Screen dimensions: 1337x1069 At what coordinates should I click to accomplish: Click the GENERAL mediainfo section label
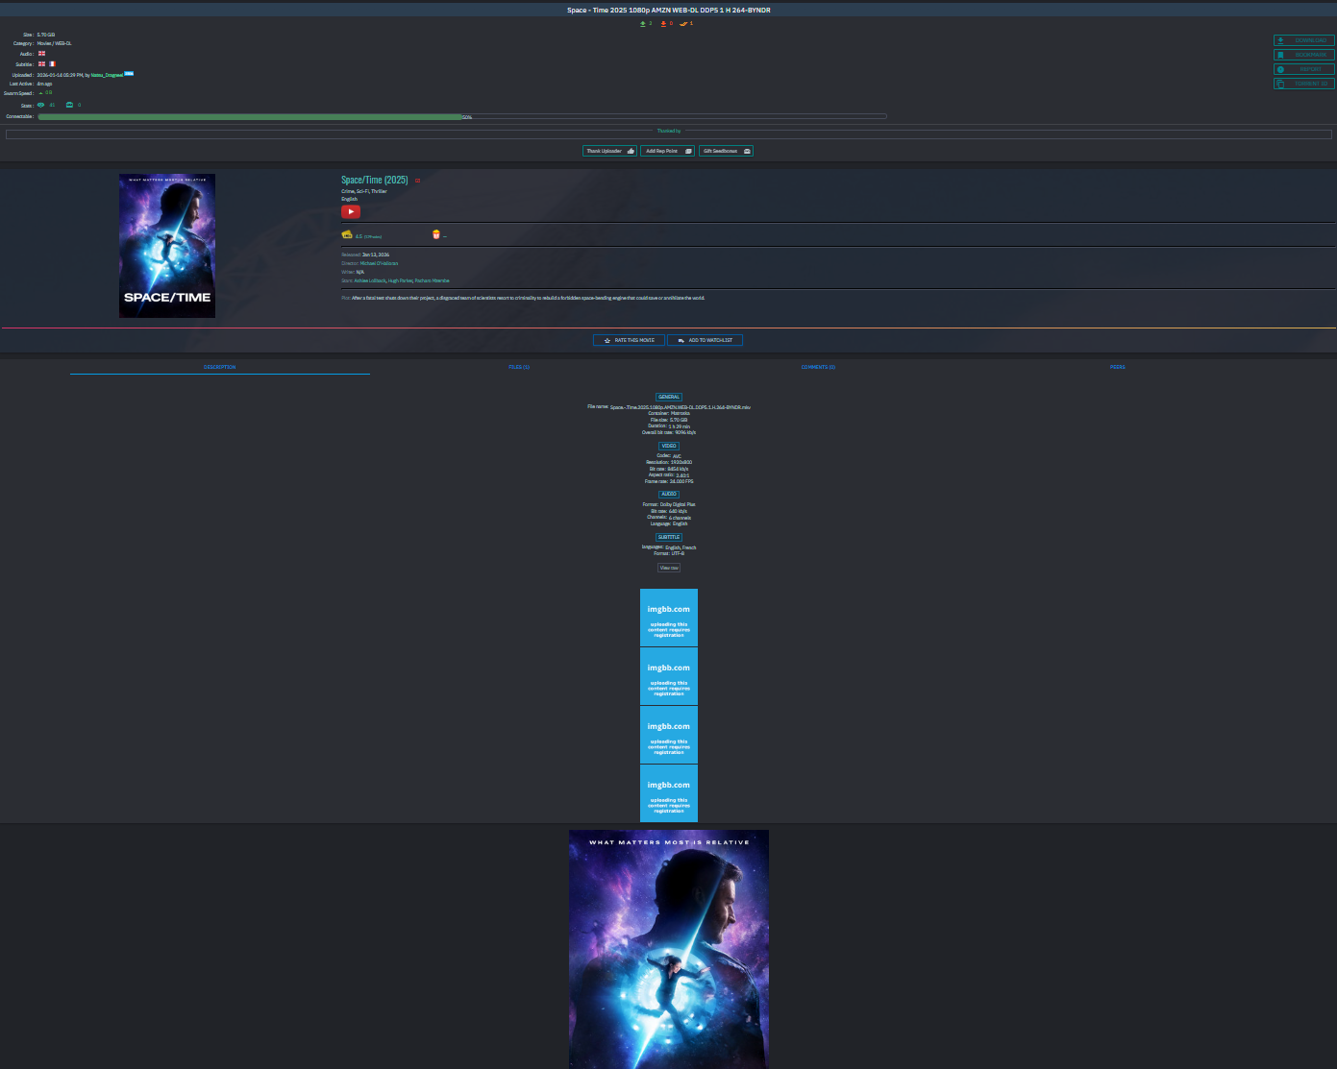pyautogui.click(x=669, y=397)
